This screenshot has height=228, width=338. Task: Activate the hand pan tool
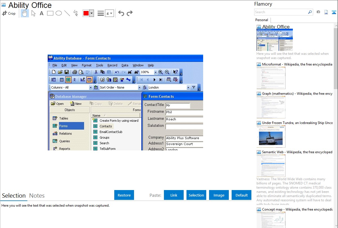point(25,13)
